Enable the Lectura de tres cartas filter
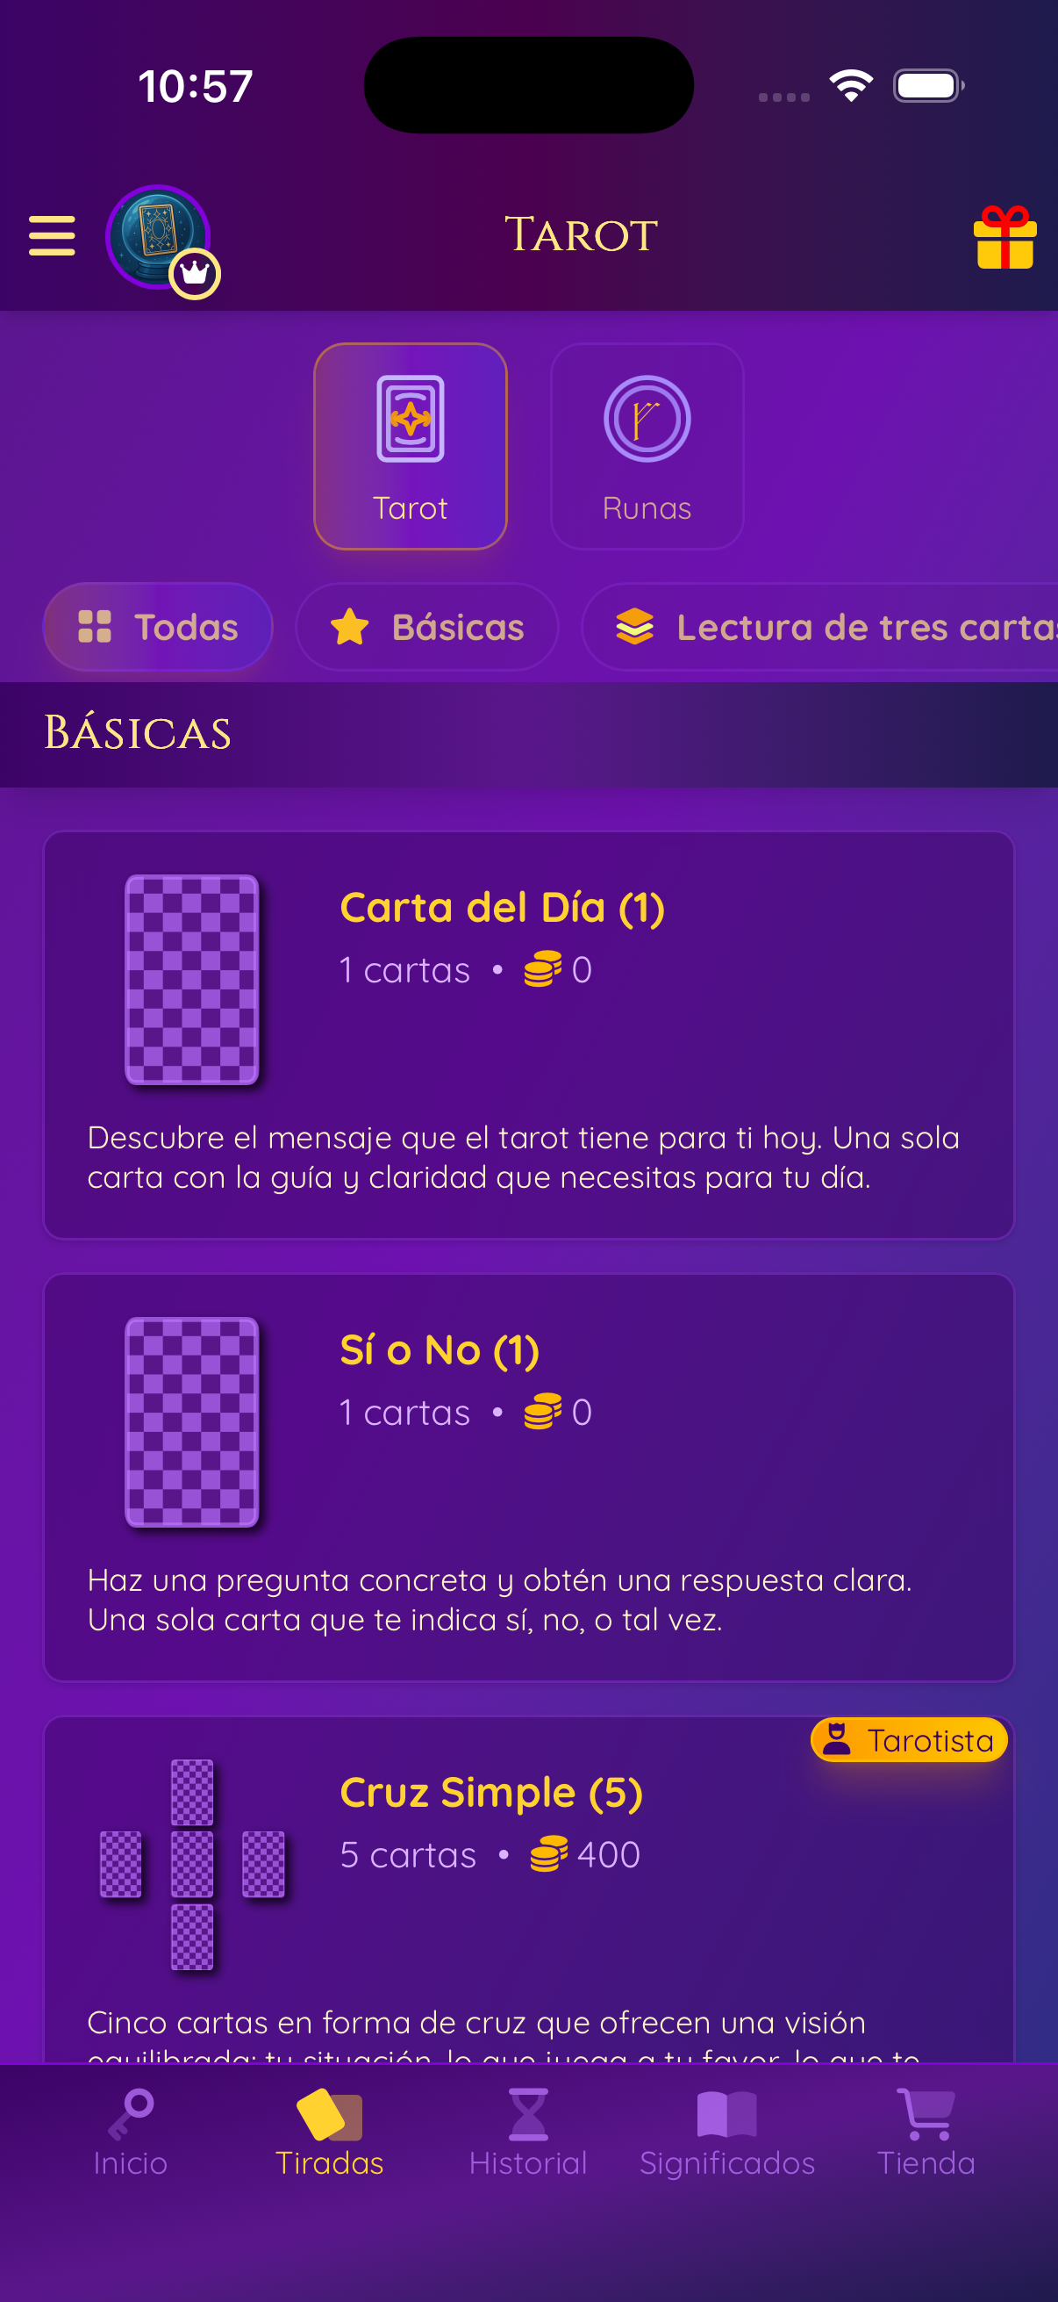1058x2302 pixels. (821, 627)
